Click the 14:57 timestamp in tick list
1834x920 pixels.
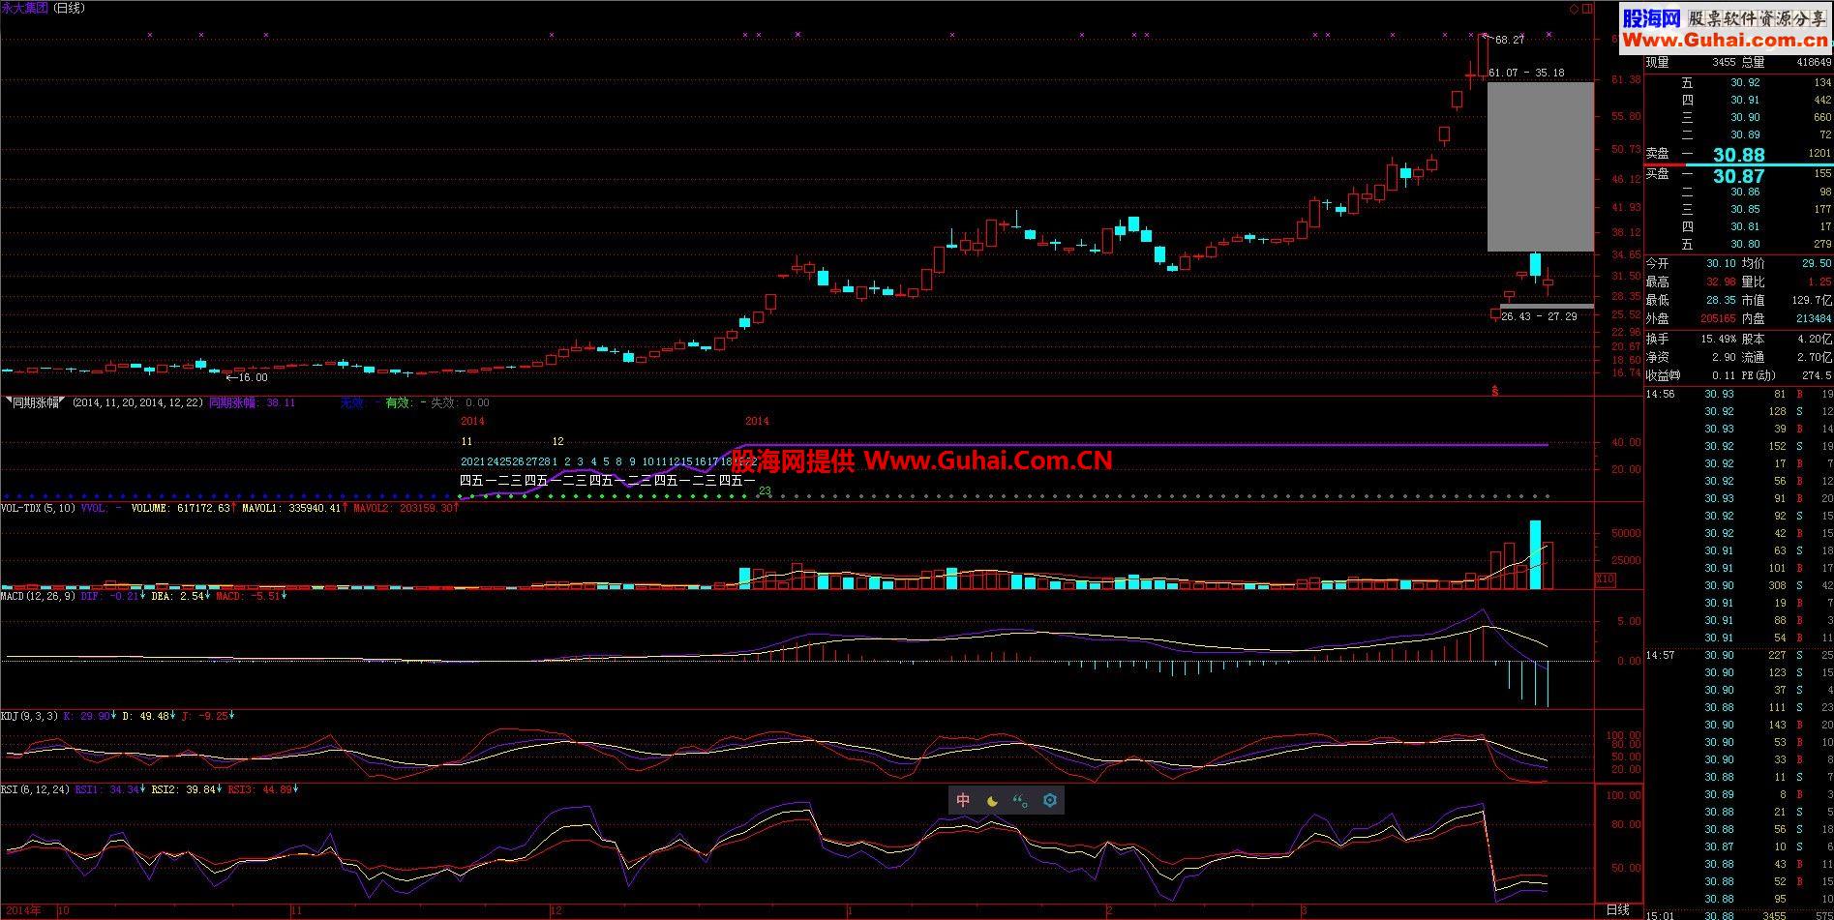[x=1660, y=655]
